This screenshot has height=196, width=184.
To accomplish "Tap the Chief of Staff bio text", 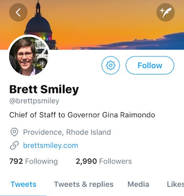I will (x=82, y=115).
